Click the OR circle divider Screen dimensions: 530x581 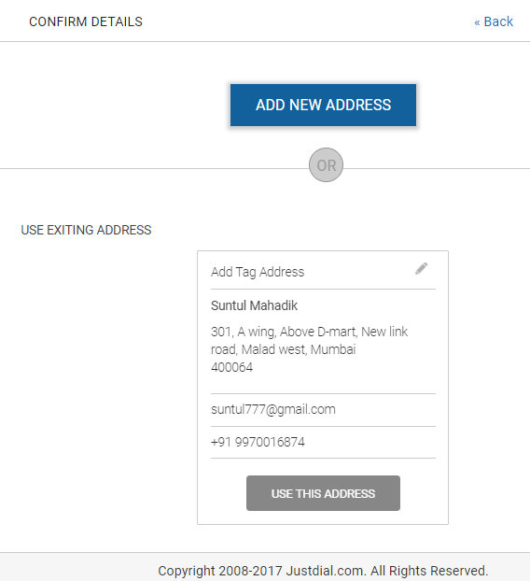pos(326,165)
